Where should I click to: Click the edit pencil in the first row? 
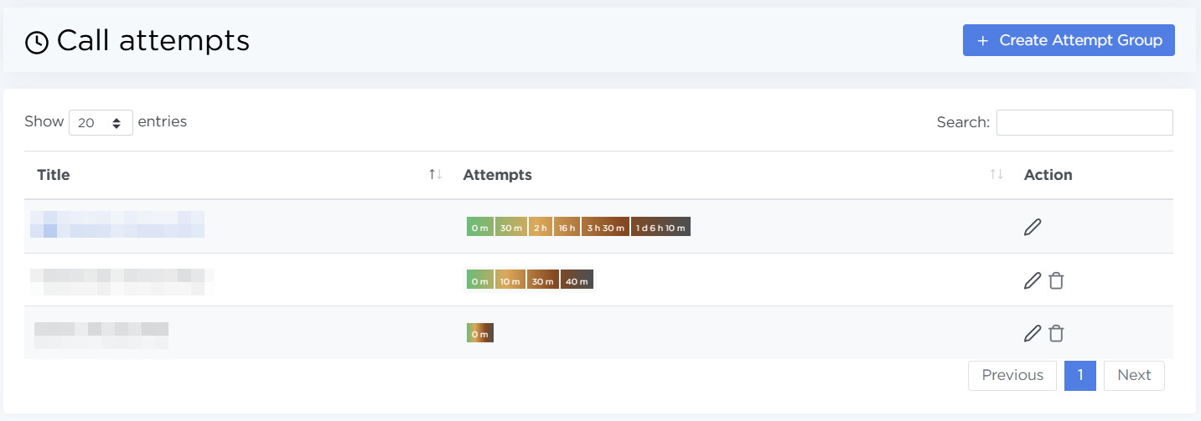[x=1033, y=227]
